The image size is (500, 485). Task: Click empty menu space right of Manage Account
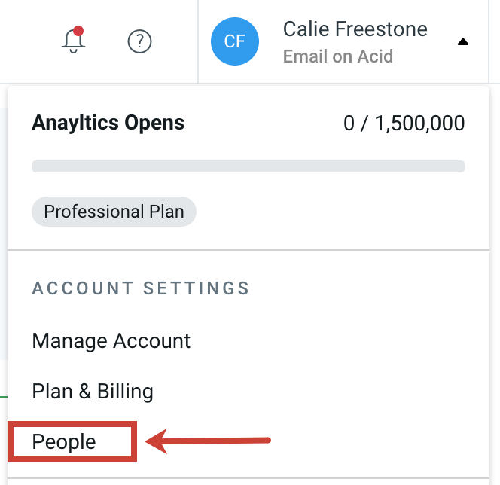[339, 341]
